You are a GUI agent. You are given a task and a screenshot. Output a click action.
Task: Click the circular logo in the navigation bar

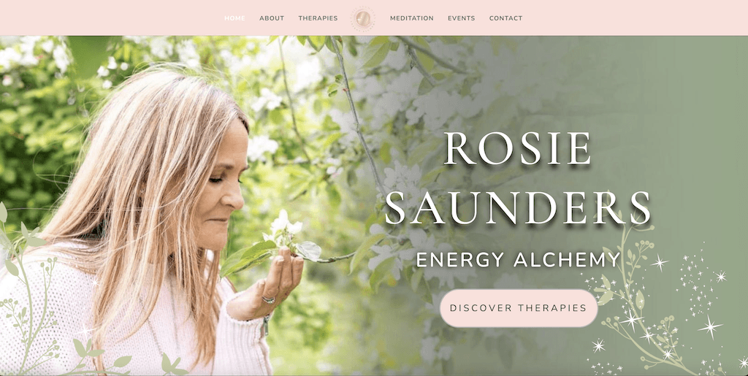[x=363, y=18]
